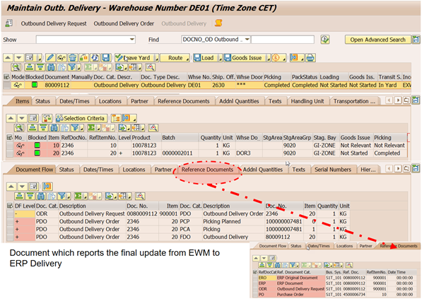Click the binoculars find icon in items grid
Screen dimensions: 422x299
[54, 128]
